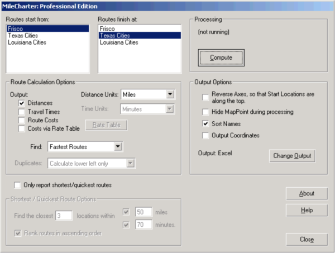Select Louisiana Cities in Routes finish at list
Viewport: 335px width, 253px height.
coord(140,42)
